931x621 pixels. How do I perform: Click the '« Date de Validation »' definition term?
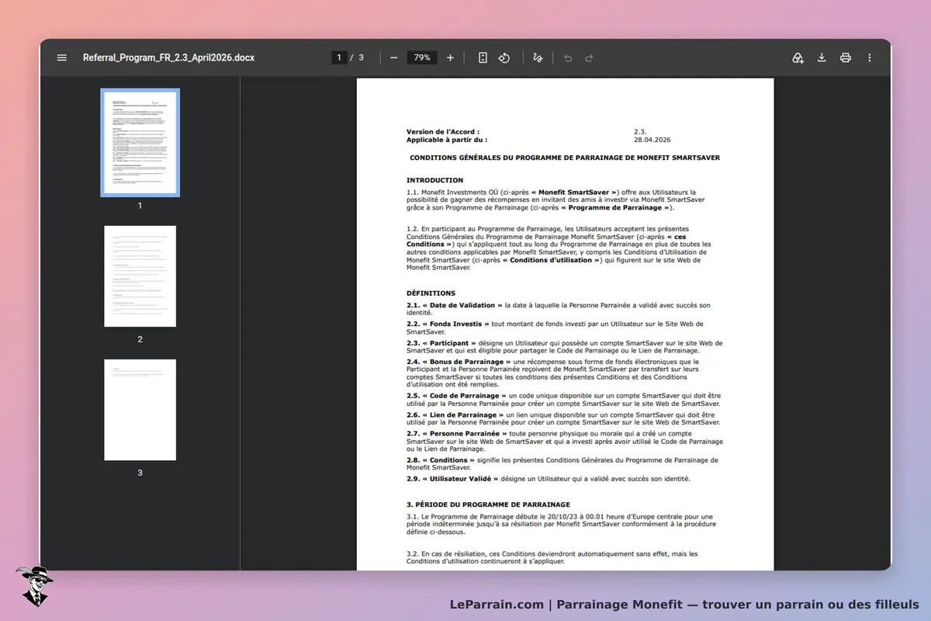pos(462,306)
